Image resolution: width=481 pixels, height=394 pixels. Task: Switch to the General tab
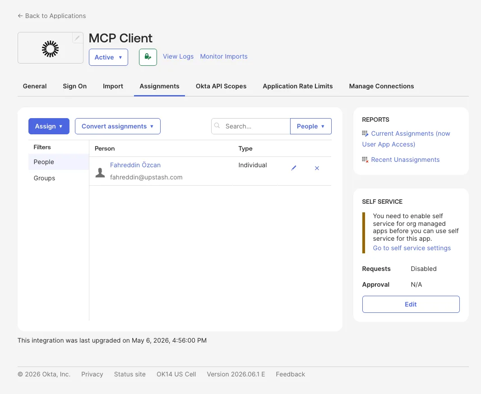(x=35, y=86)
